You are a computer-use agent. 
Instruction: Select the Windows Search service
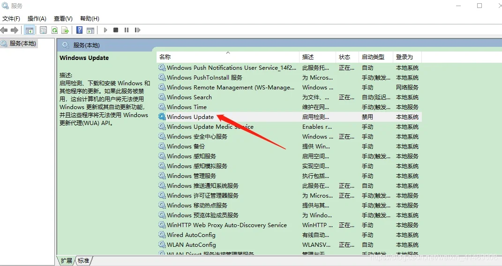(289, 97)
